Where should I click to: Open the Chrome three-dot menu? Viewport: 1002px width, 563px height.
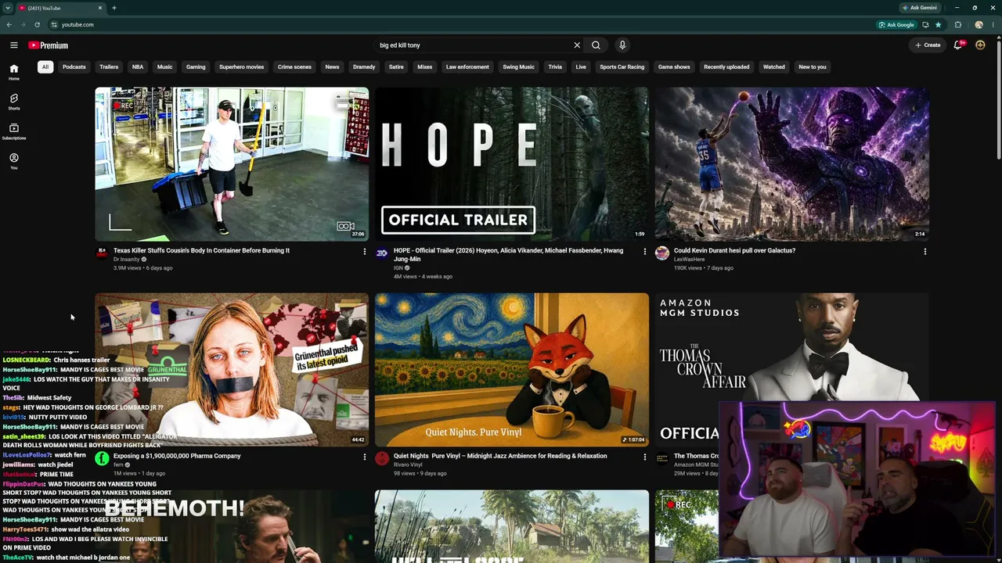(x=993, y=24)
